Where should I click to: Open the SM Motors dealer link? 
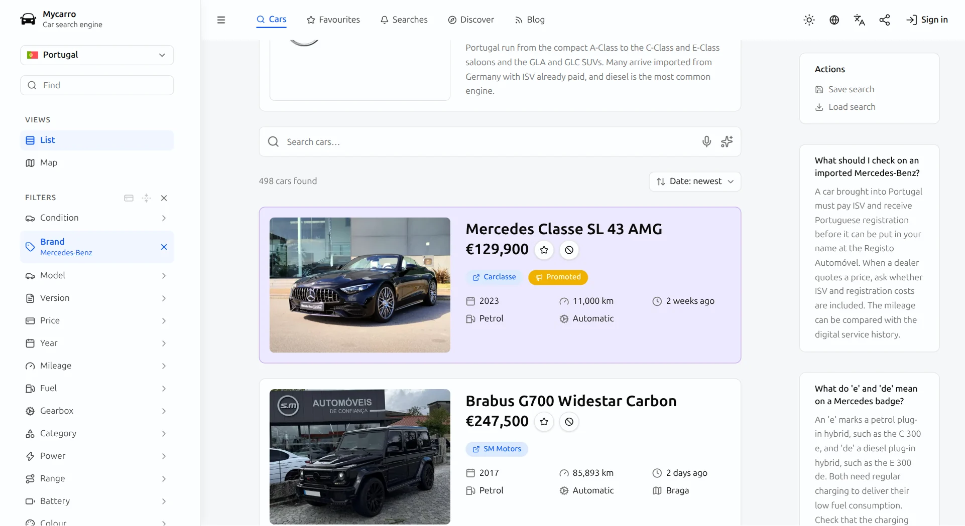pos(497,449)
